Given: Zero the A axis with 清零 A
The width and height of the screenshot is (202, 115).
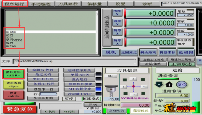Looking at the screenshot, I should (117, 42).
